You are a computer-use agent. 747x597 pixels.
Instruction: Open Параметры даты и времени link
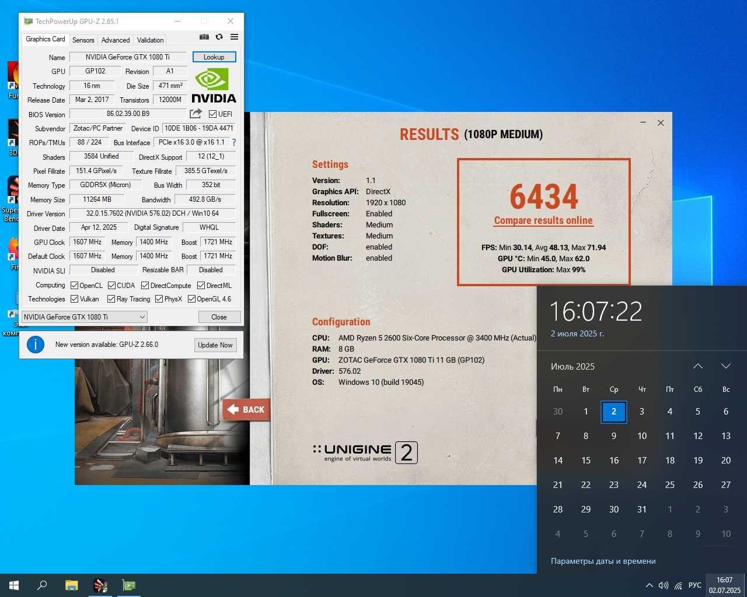603,561
